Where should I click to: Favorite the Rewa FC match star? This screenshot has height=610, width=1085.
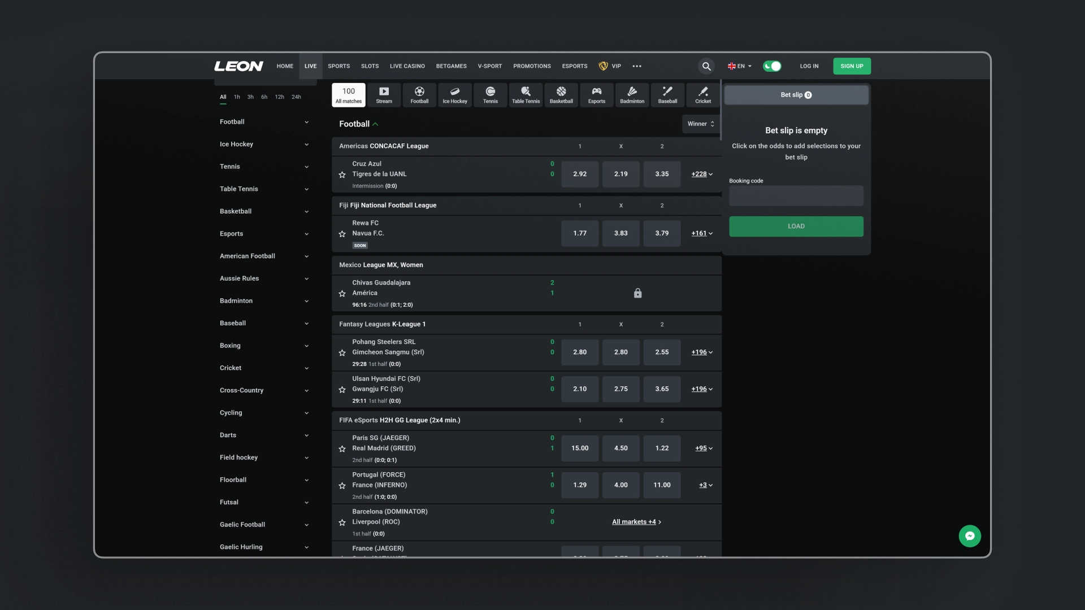[342, 234]
